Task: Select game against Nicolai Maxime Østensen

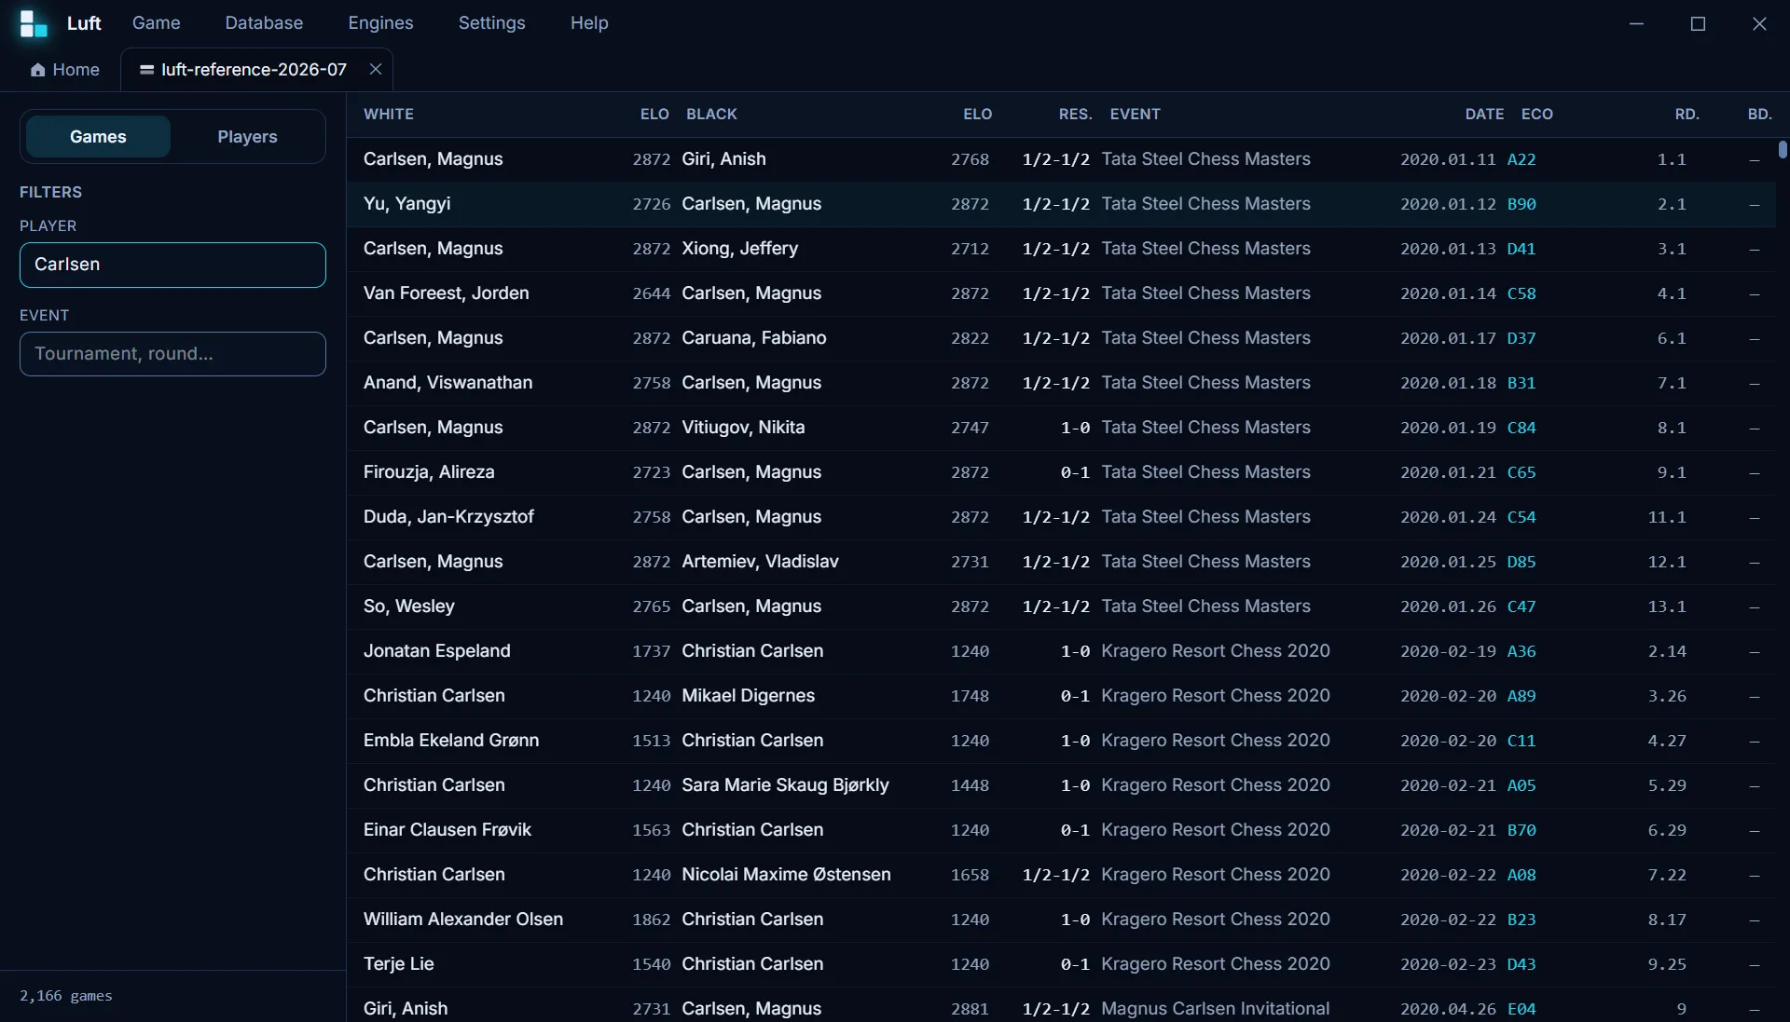Action: tap(1061, 875)
